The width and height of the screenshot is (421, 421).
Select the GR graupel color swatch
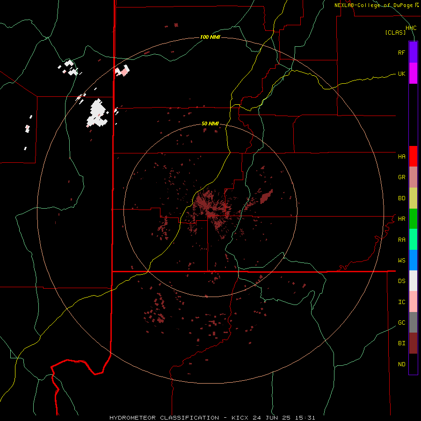pyautogui.click(x=413, y=177)
